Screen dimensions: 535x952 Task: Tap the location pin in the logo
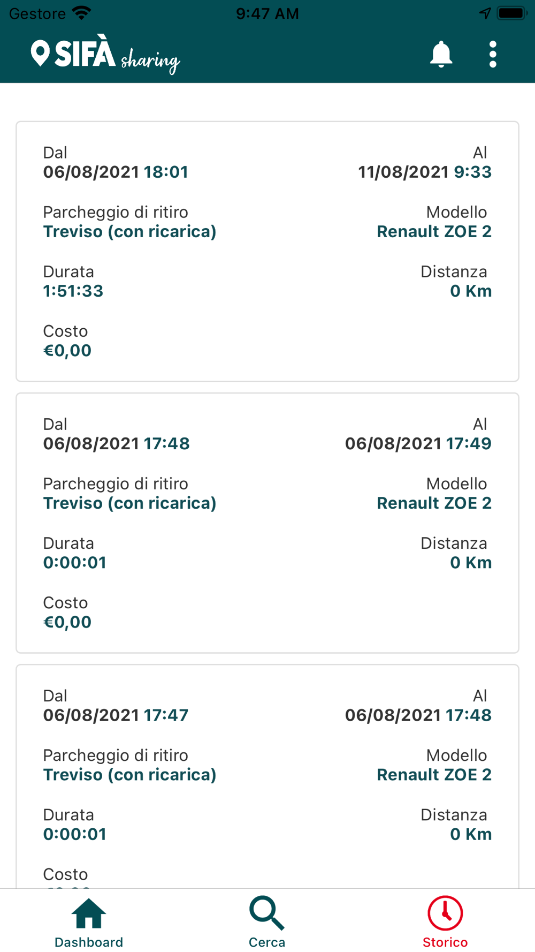click(x=40, y=53)
